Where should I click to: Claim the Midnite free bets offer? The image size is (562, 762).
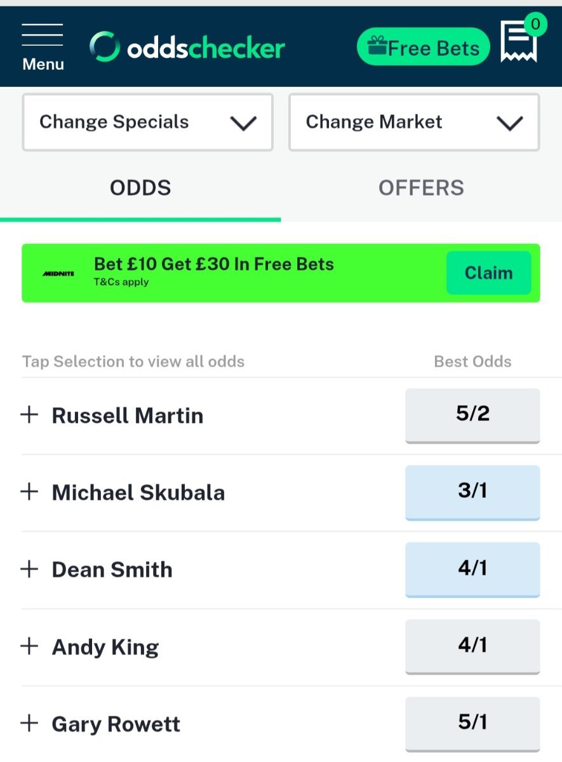click(x=488, y=273)
